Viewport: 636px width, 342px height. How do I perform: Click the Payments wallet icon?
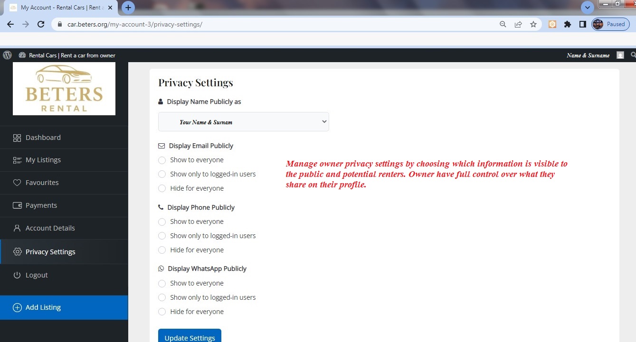(17, 205)
